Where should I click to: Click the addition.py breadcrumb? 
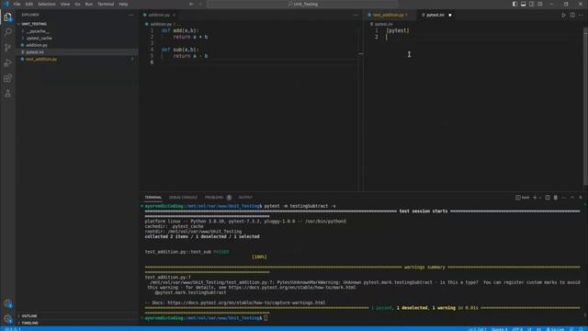(161, 24)
